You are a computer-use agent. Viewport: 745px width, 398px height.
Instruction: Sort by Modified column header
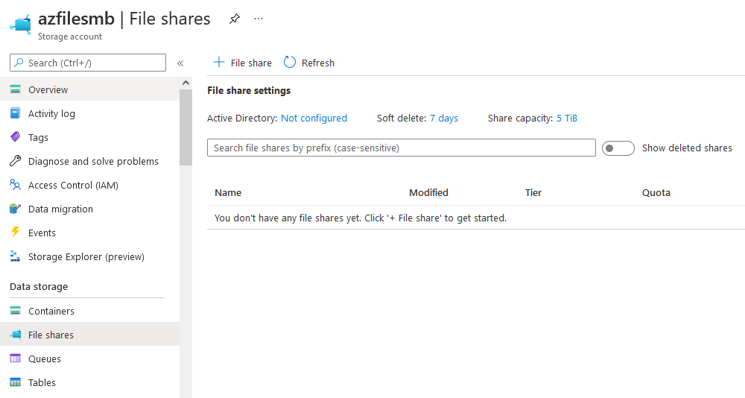pyautogui.click(x=428, y=192)
